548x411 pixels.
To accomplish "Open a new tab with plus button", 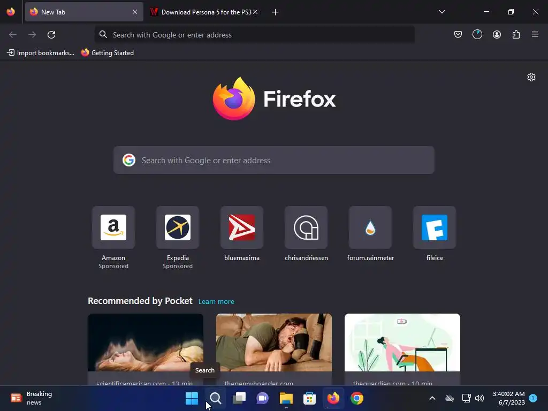I will (x=276, y=12).
